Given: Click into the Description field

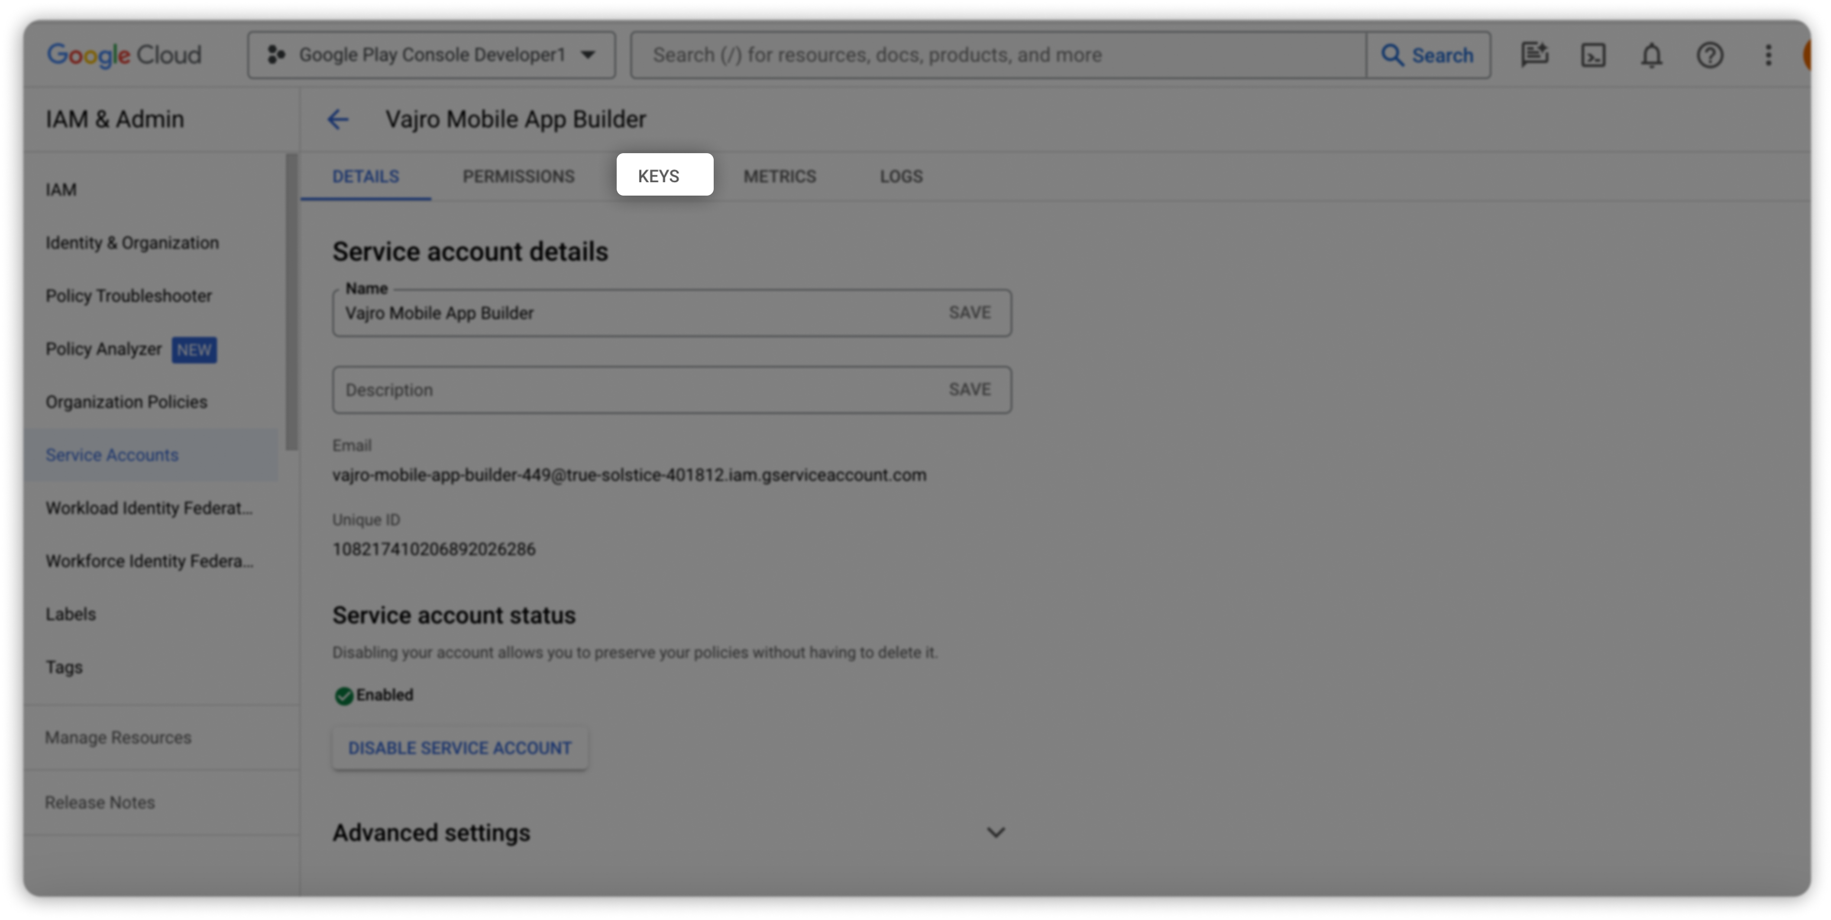Looking at the screenshot, I should click(x=633, y=390).
